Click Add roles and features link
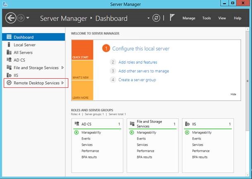The width and height of the screenshot is (252, 179). [138, 62]
